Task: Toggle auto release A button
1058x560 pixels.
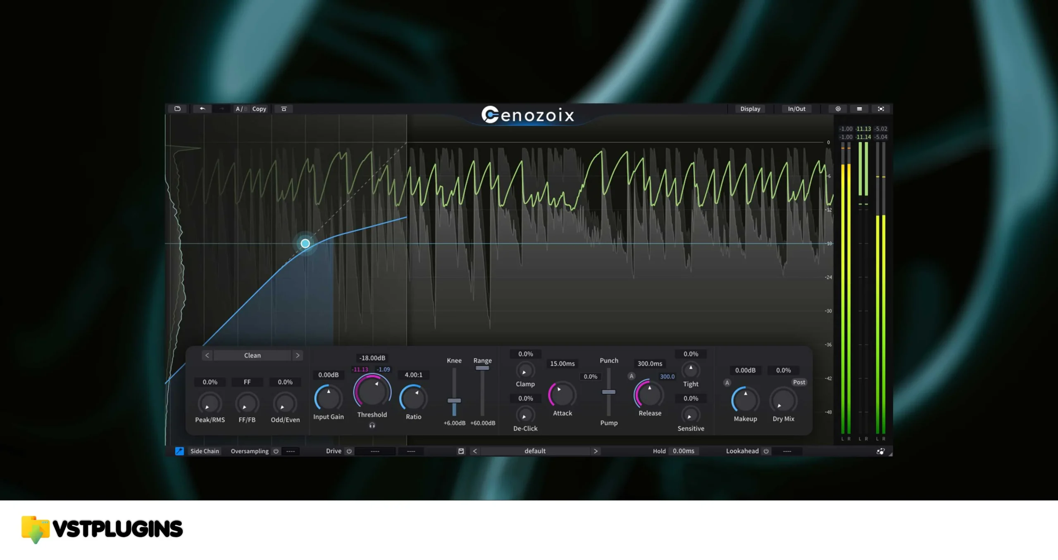Action: (631, 376)
